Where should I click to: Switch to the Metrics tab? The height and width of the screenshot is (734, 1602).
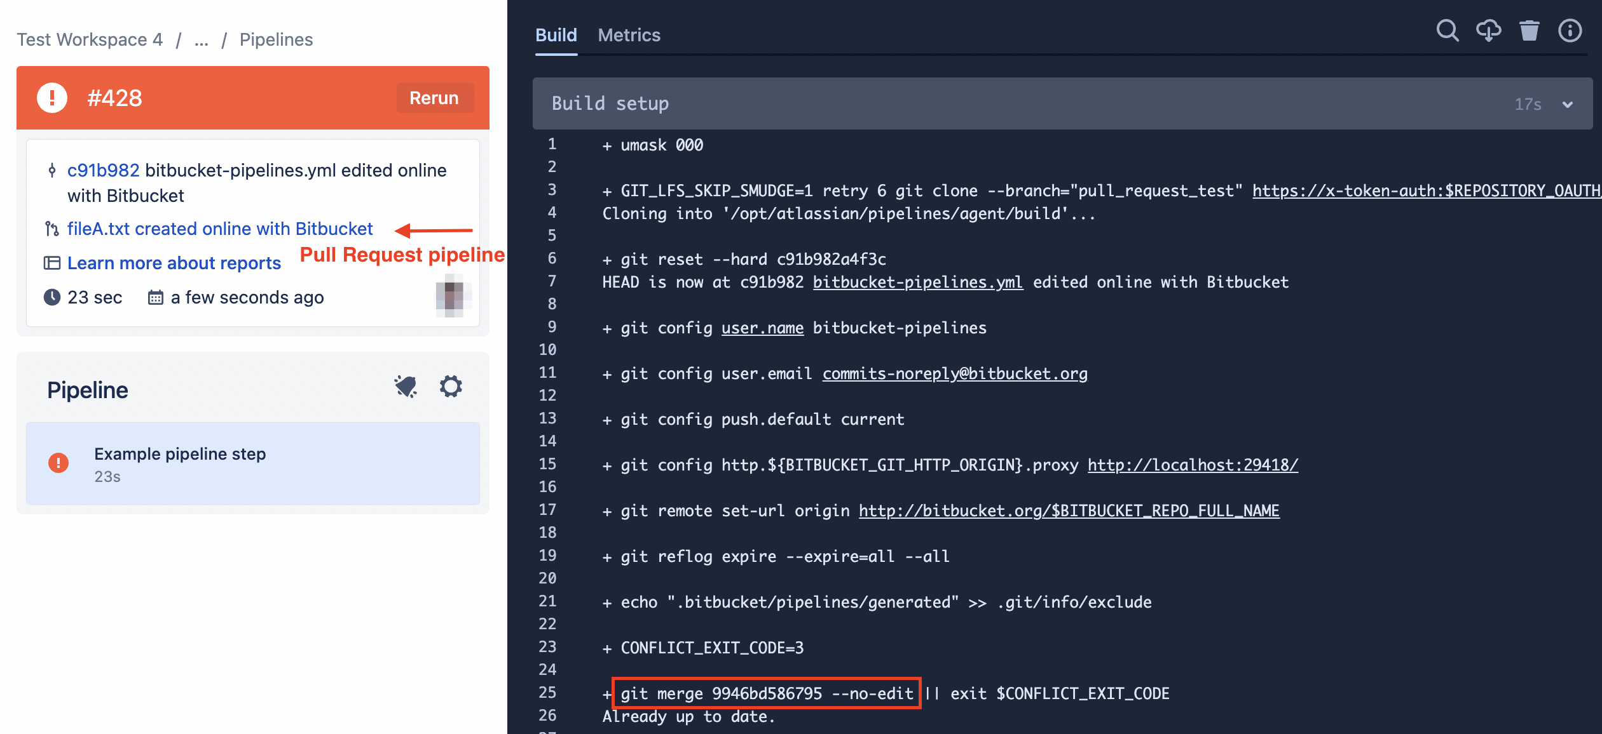coord(629,35)
